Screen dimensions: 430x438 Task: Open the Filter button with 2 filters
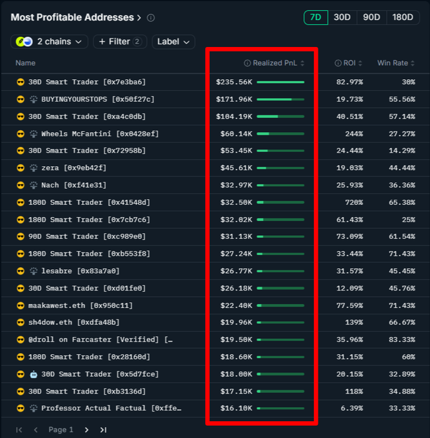click(x=120, y=42)
